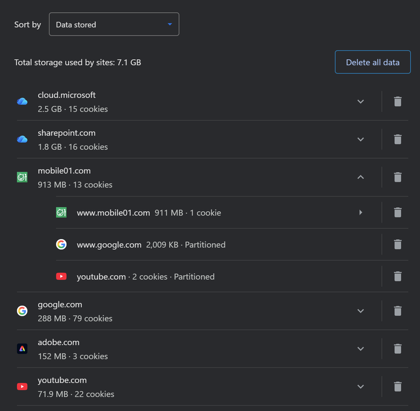The width and height of the screenshot is (420, 411).
Task: Delete www.mobile01.com subdomain data
Action: [397, 212]
